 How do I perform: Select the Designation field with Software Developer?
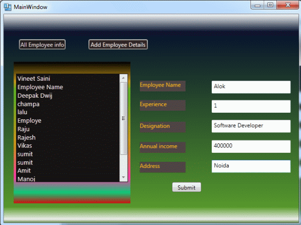(251, 126)
